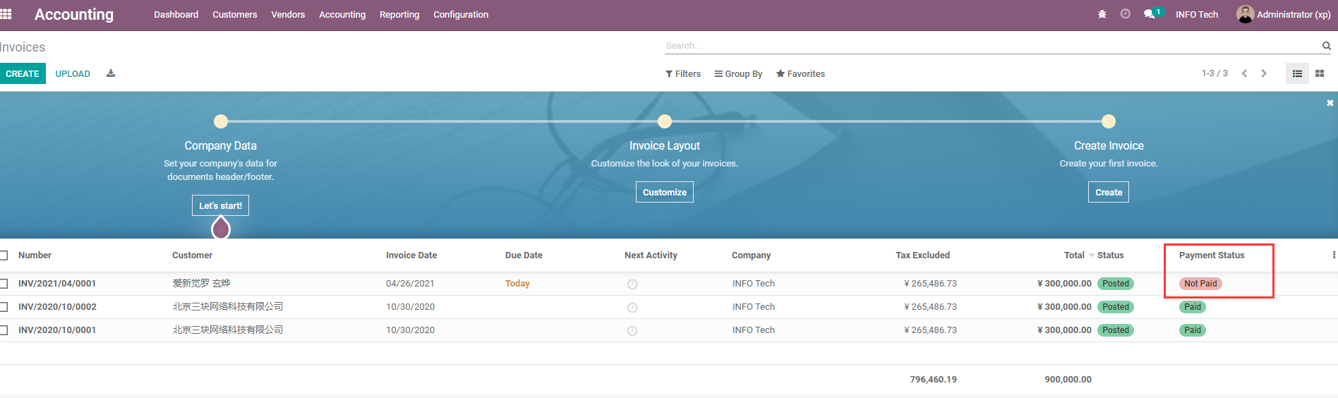Click the CREATE button

click(23, 73)
